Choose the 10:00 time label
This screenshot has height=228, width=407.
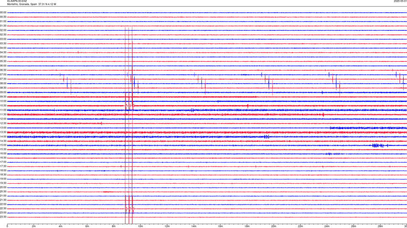[3, 101]
